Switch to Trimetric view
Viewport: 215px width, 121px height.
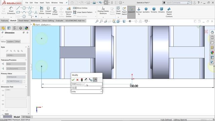click(154, 10)
